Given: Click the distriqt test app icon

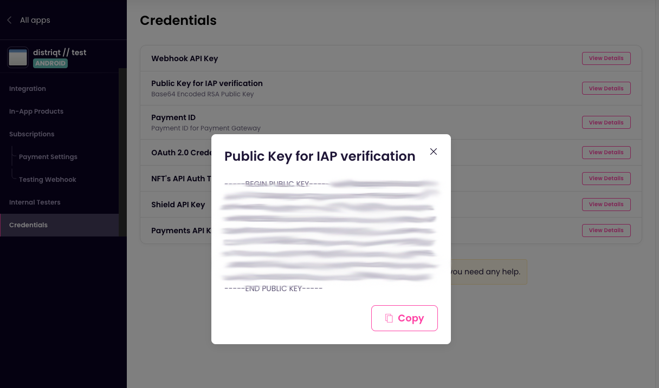Looking at the screenshot, I should tap(18, 57).
